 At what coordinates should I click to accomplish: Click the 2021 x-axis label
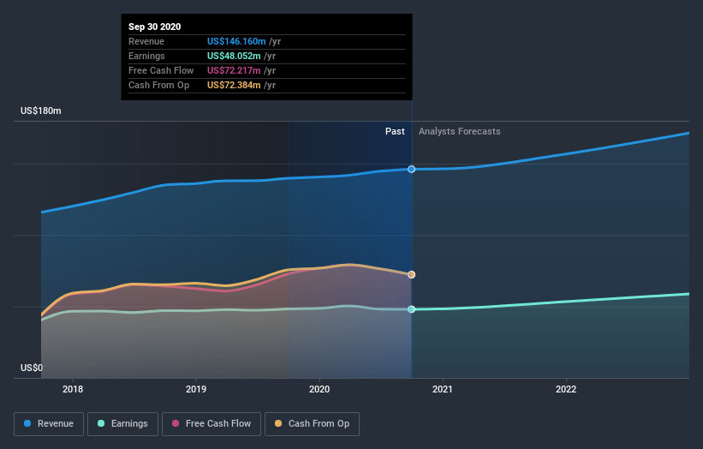click(443, 389)
